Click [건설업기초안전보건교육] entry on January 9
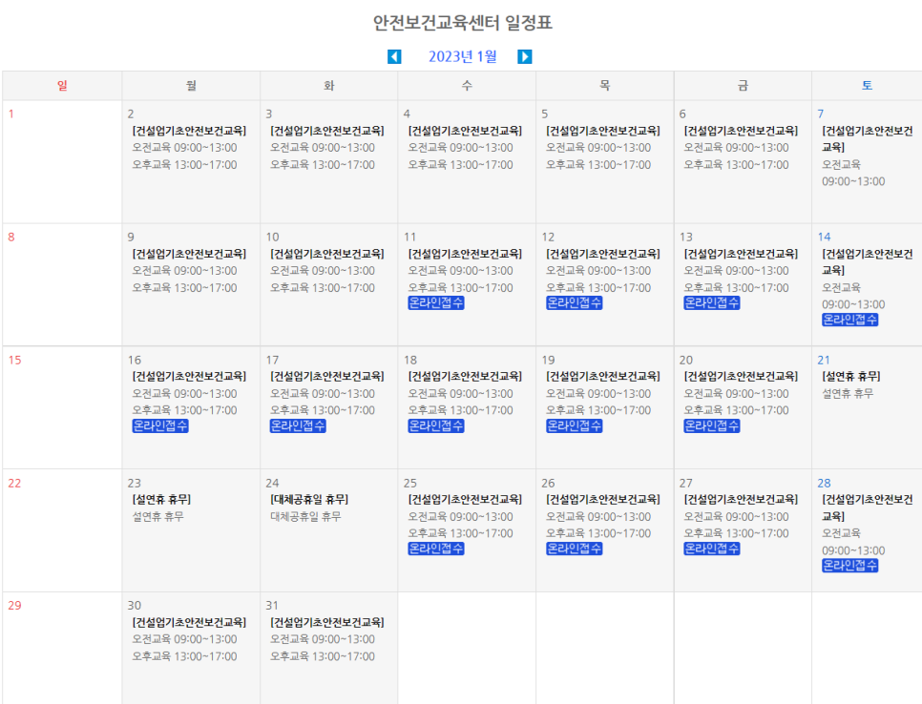 point(189,254)
